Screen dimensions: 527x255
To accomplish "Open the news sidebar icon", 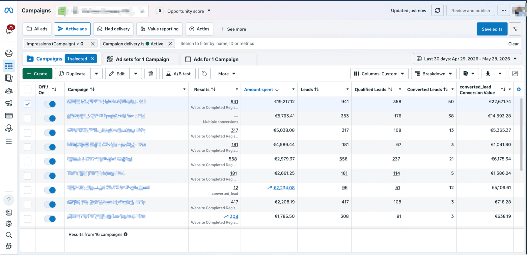I will pos(9,213).
